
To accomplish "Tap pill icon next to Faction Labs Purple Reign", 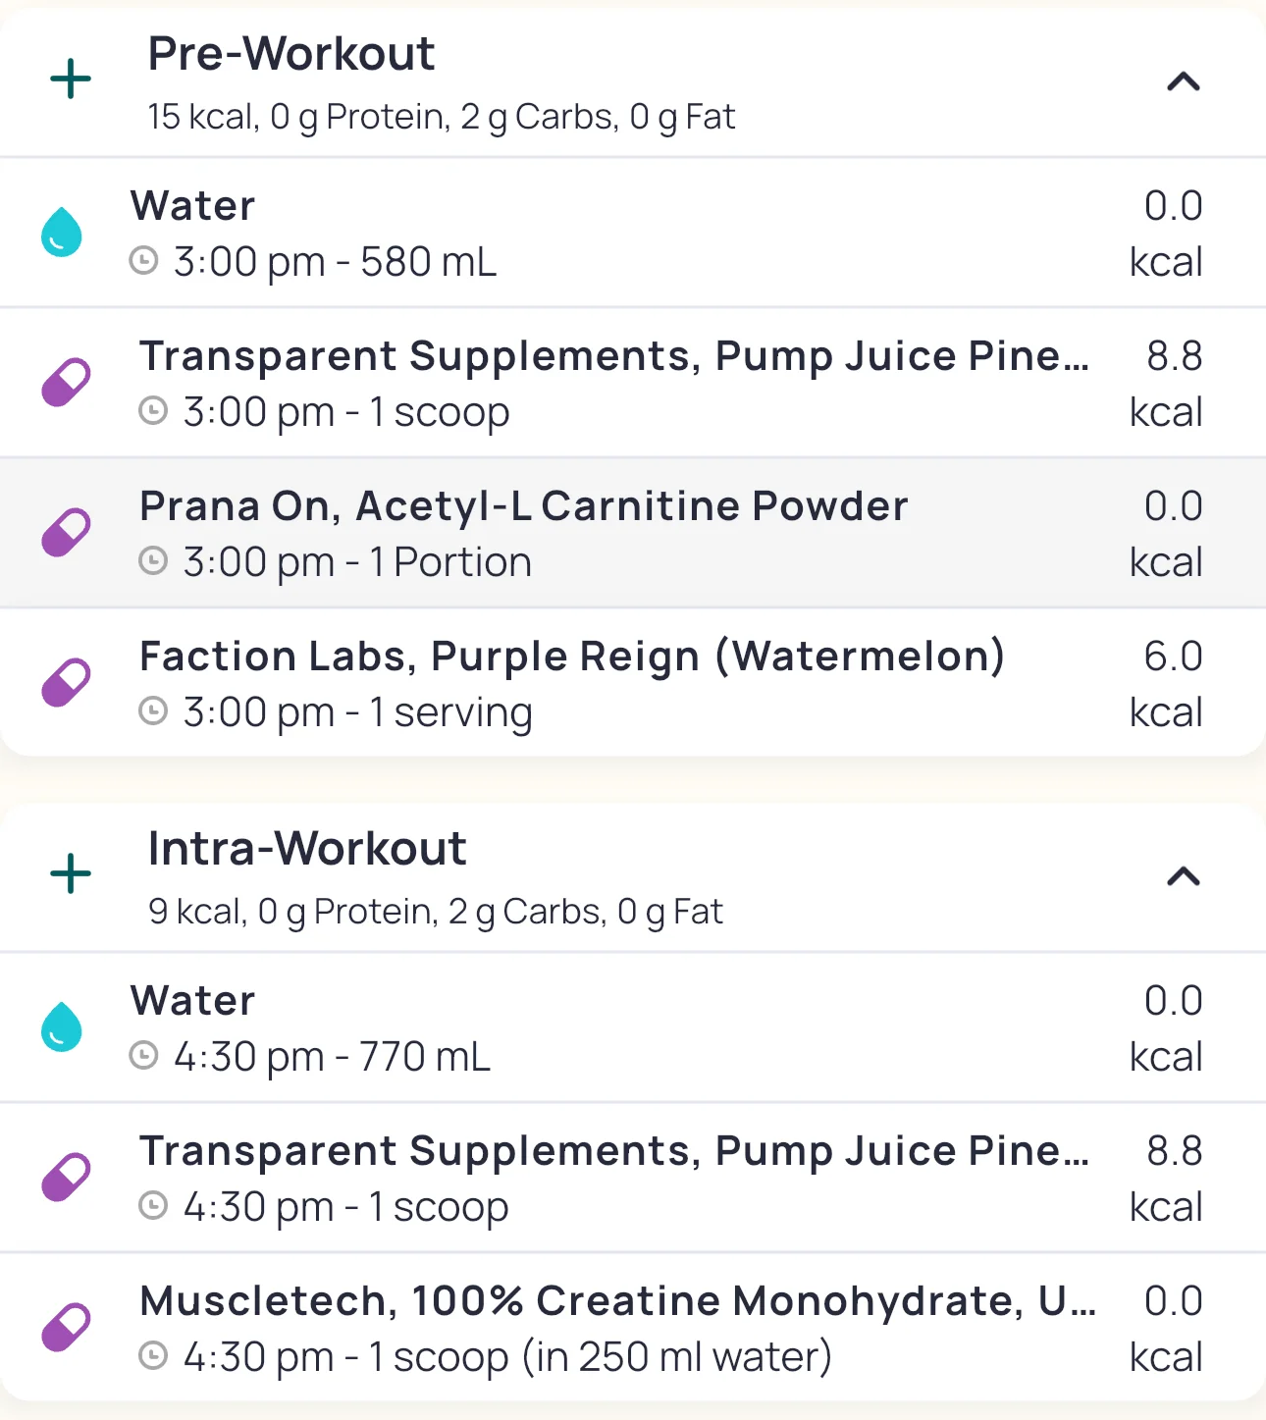I will 66,683.
